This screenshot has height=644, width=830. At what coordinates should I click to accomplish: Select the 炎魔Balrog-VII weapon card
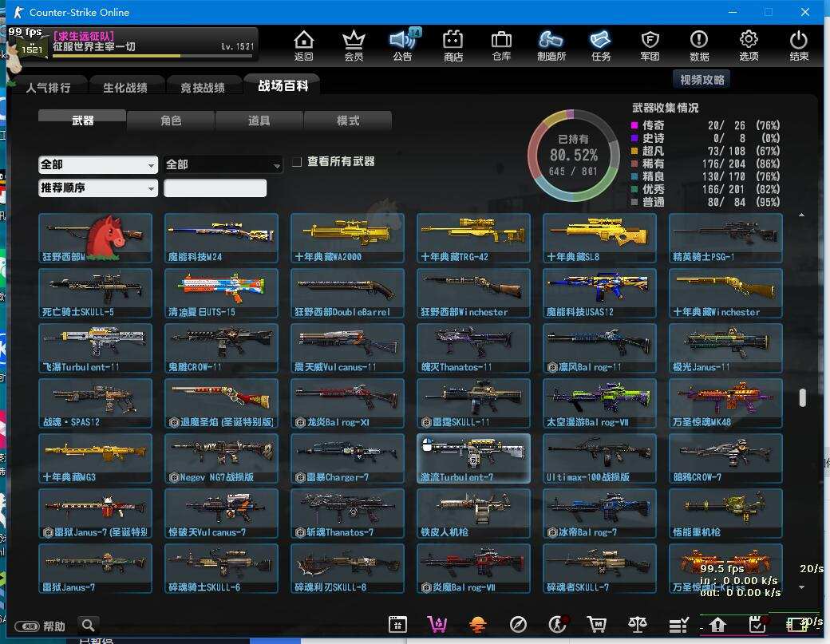click(x=473, y=568)
